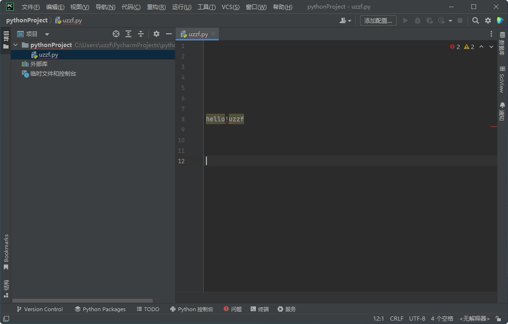Open 服务 services tool window
This screenshot has width=508, height=324.
(287, 309)
